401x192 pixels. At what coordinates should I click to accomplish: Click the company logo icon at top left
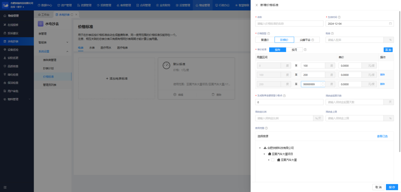point(5,5)
